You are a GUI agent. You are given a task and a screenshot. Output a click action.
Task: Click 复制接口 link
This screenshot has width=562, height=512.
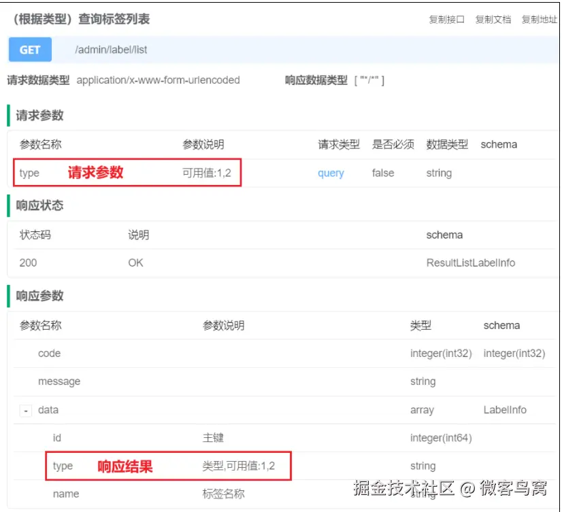pos(446,19)
